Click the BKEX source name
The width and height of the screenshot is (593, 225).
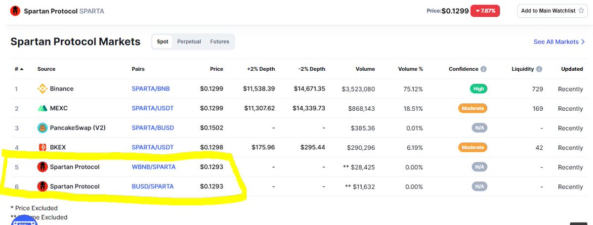click(x=58, y=147)
